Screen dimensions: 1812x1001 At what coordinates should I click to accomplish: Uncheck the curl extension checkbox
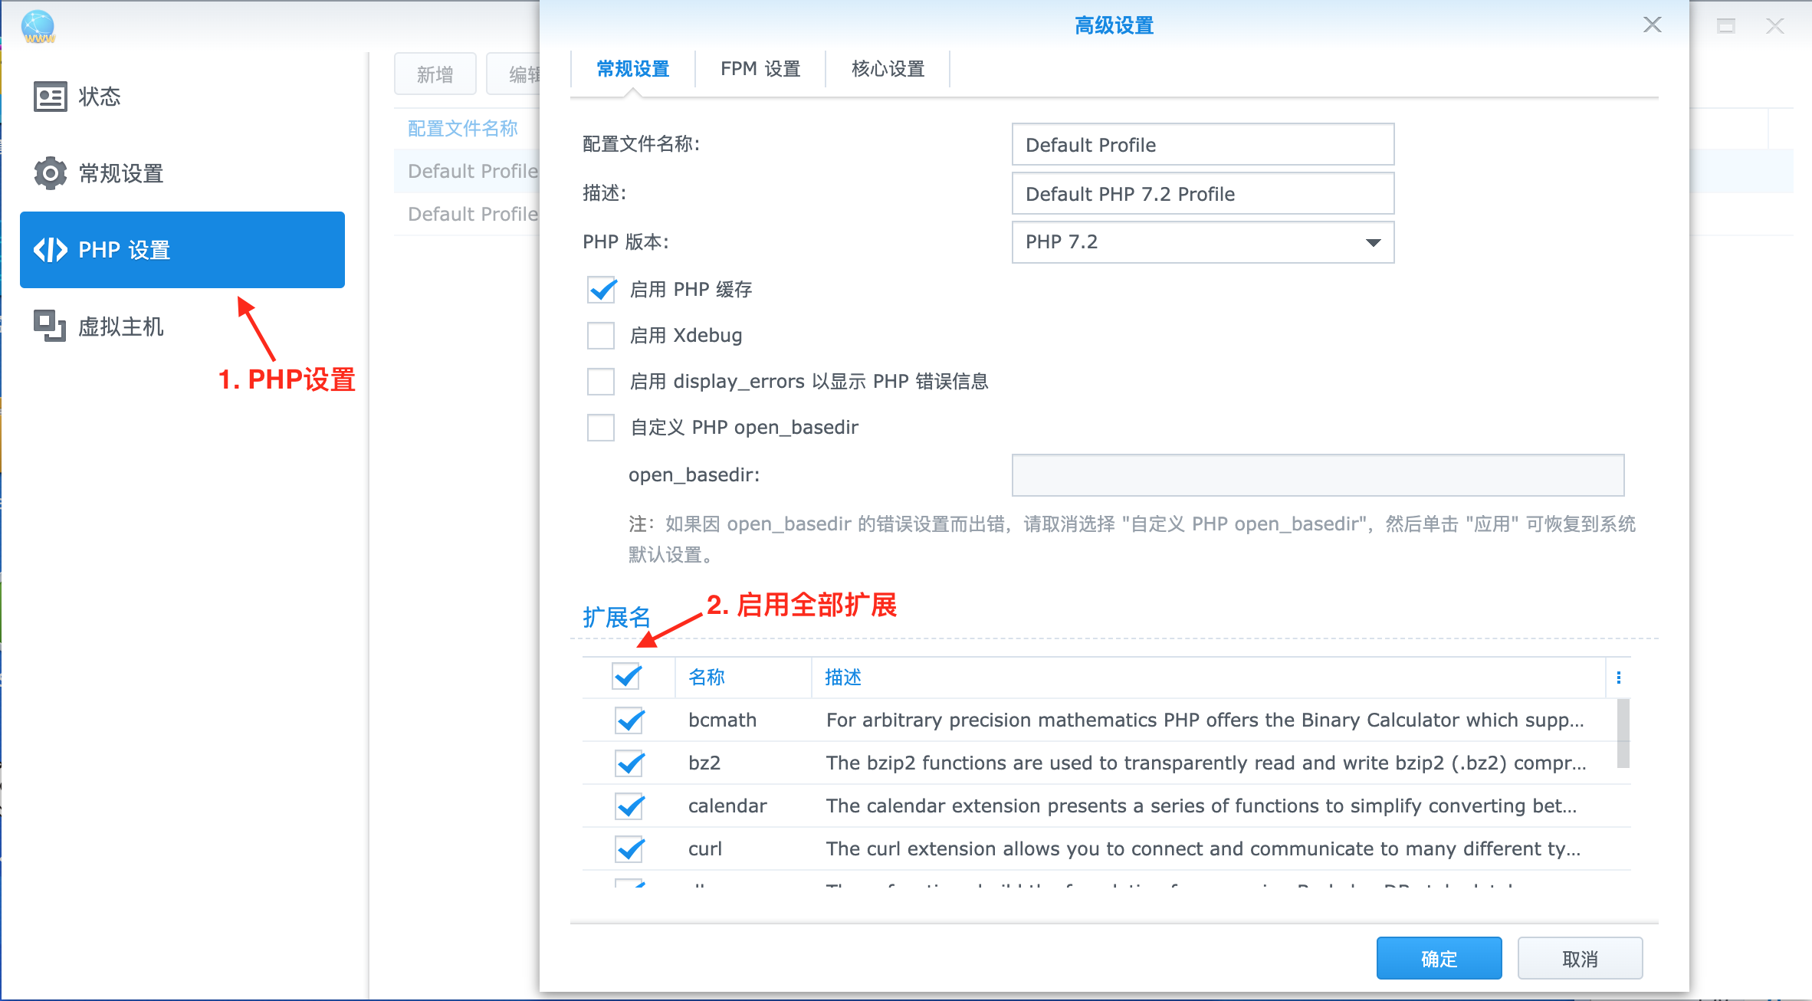coord(630,848)
